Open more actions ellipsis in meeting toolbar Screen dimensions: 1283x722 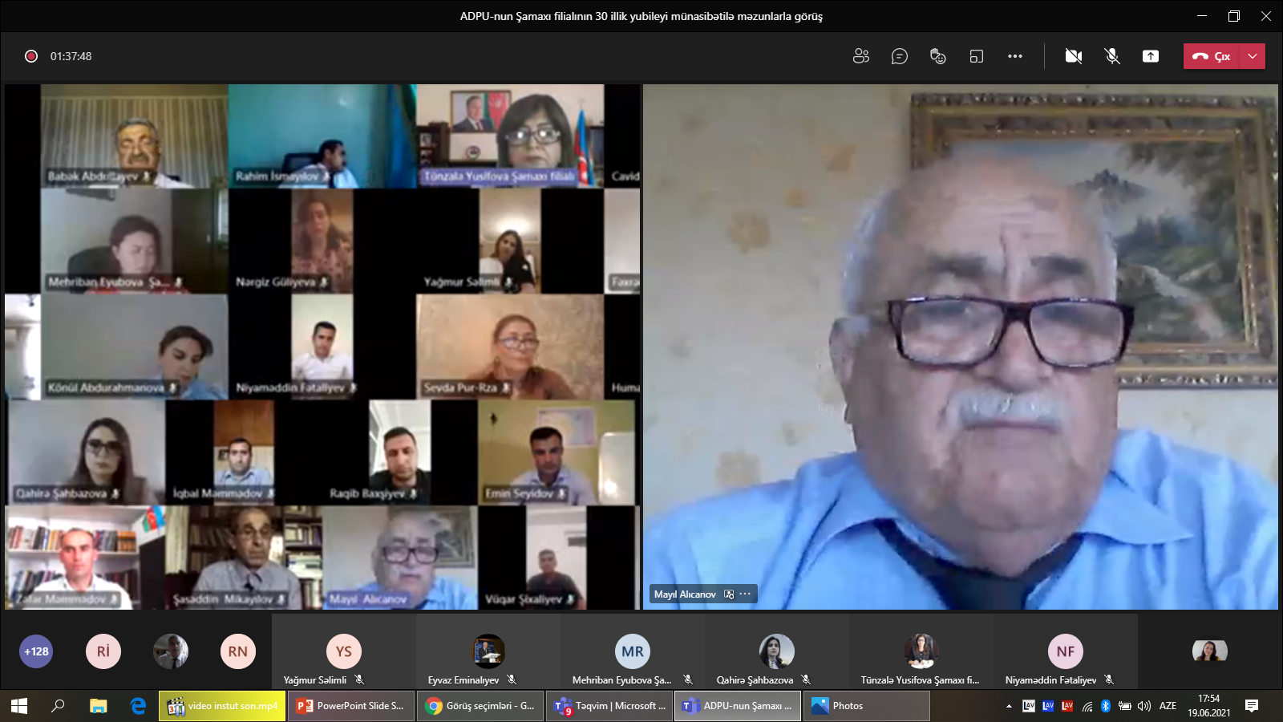[1015, 56]
